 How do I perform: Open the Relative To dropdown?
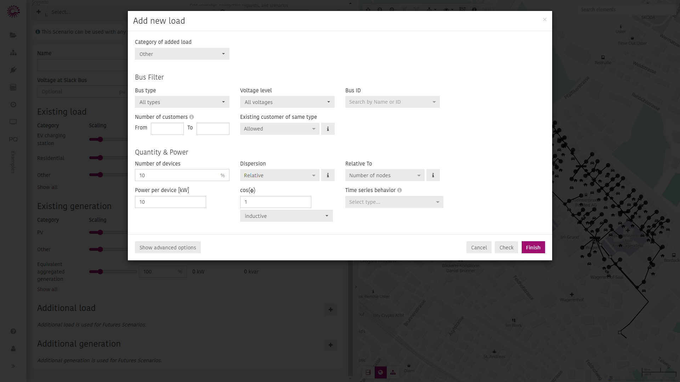[x=385, y=175]
